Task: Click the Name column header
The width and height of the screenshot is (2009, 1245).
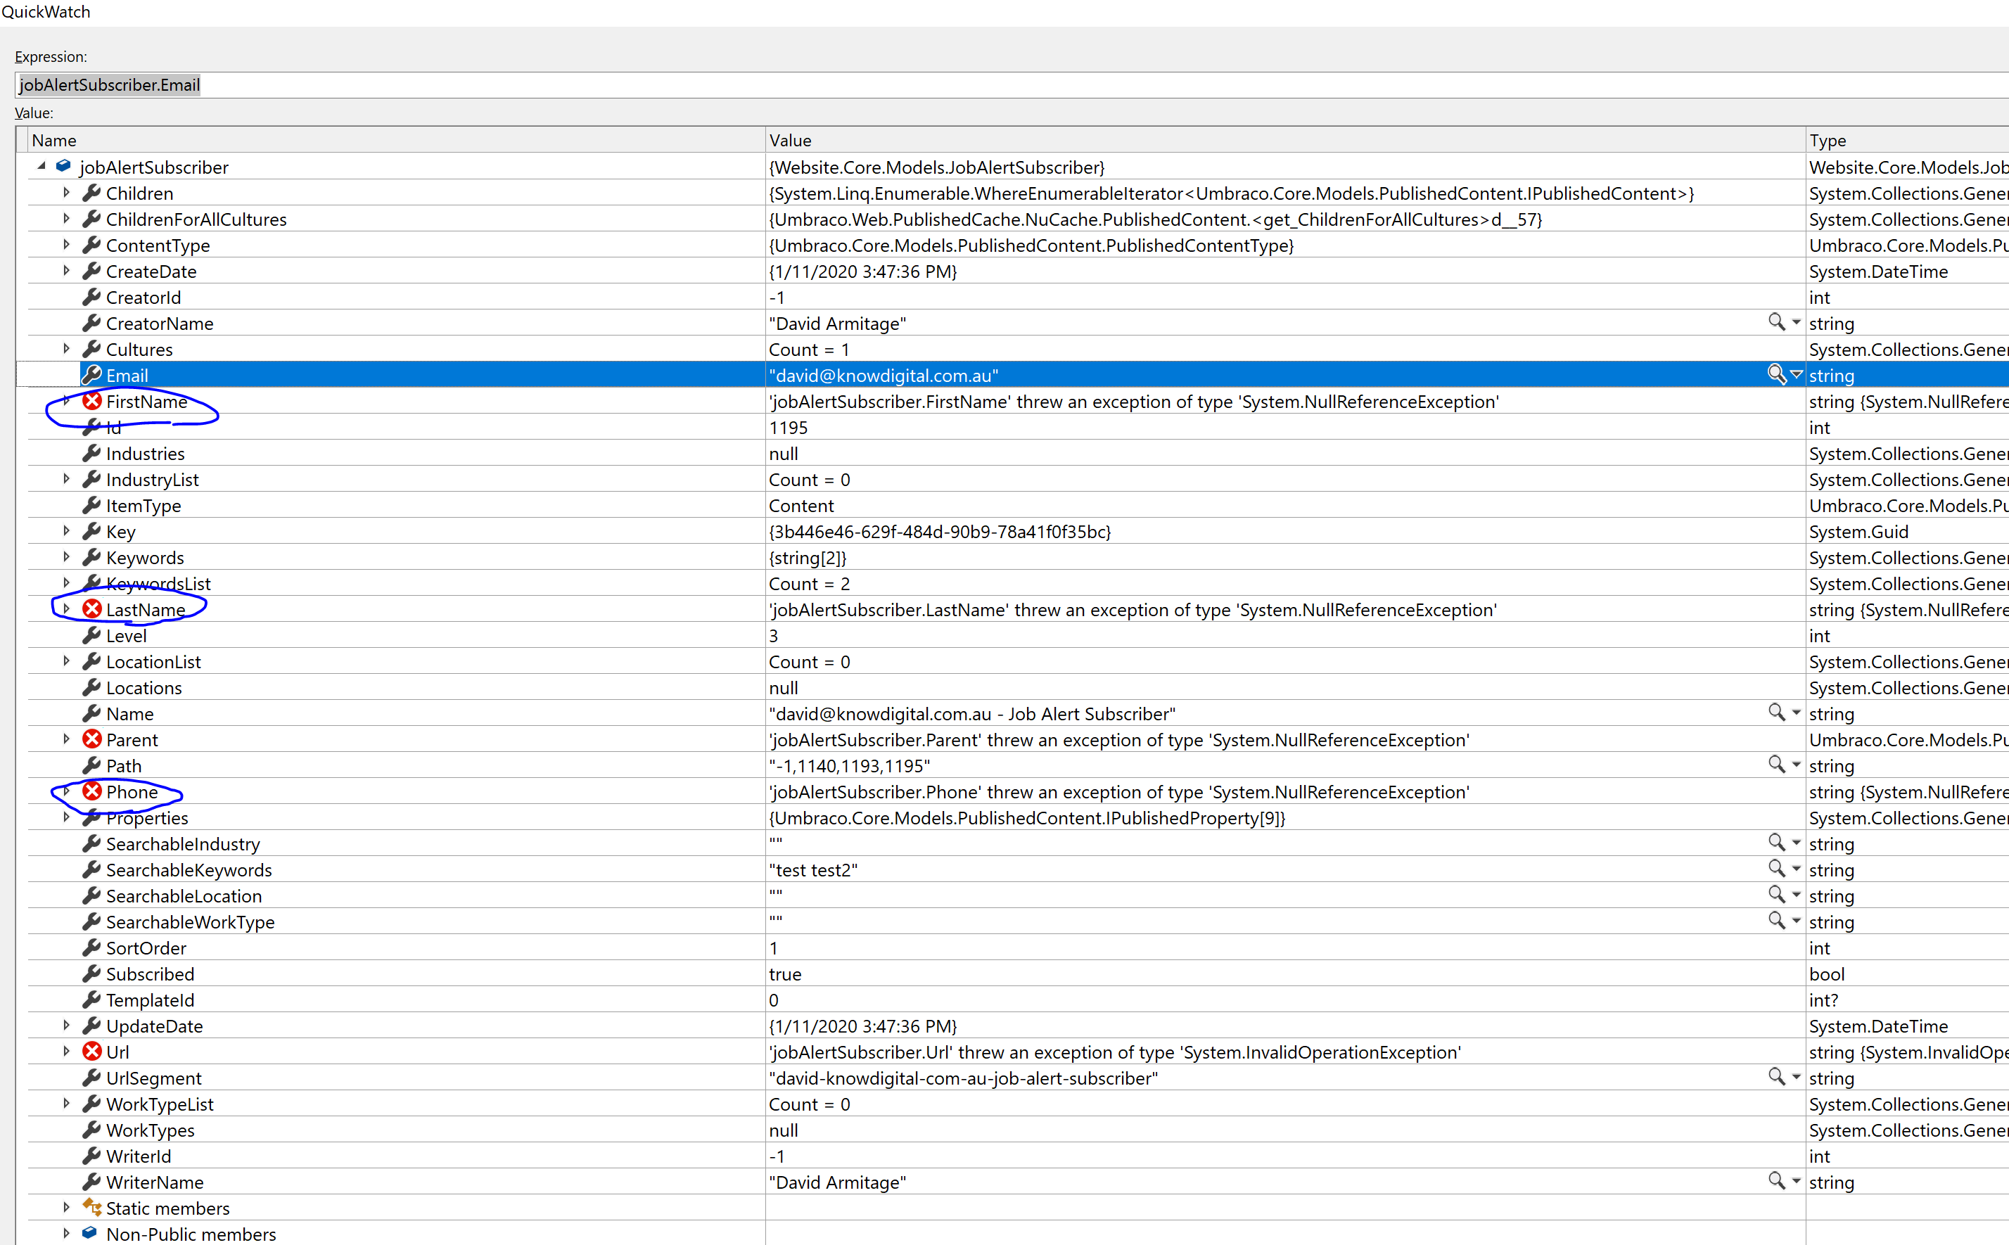Action: tap(396, 140)
